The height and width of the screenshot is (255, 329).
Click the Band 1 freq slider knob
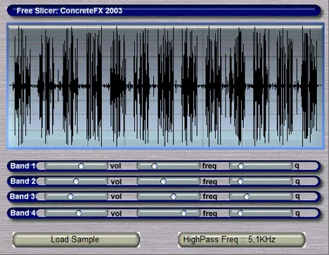(x=154, y=166)
